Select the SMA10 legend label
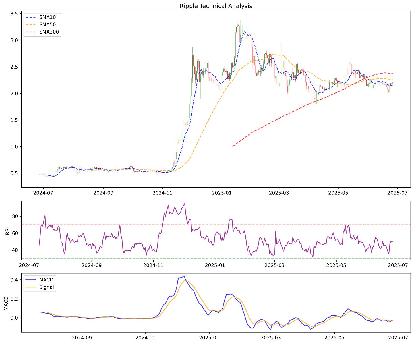This screenshot has height=344, width=414. click(47, 17)
